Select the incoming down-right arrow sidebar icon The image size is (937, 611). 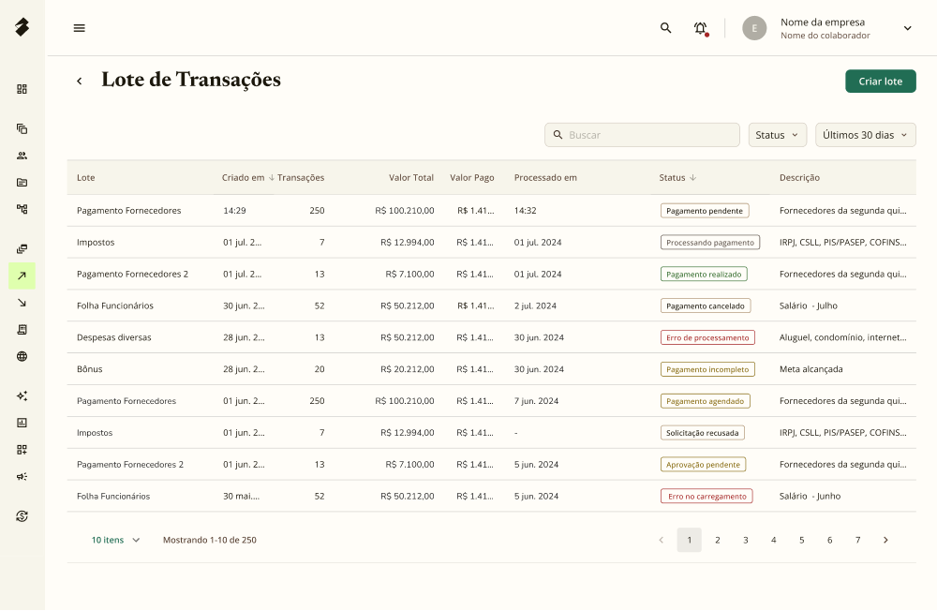click(22, 303)
